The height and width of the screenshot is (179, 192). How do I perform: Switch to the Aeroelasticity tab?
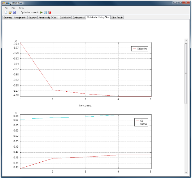coord(44,18)
